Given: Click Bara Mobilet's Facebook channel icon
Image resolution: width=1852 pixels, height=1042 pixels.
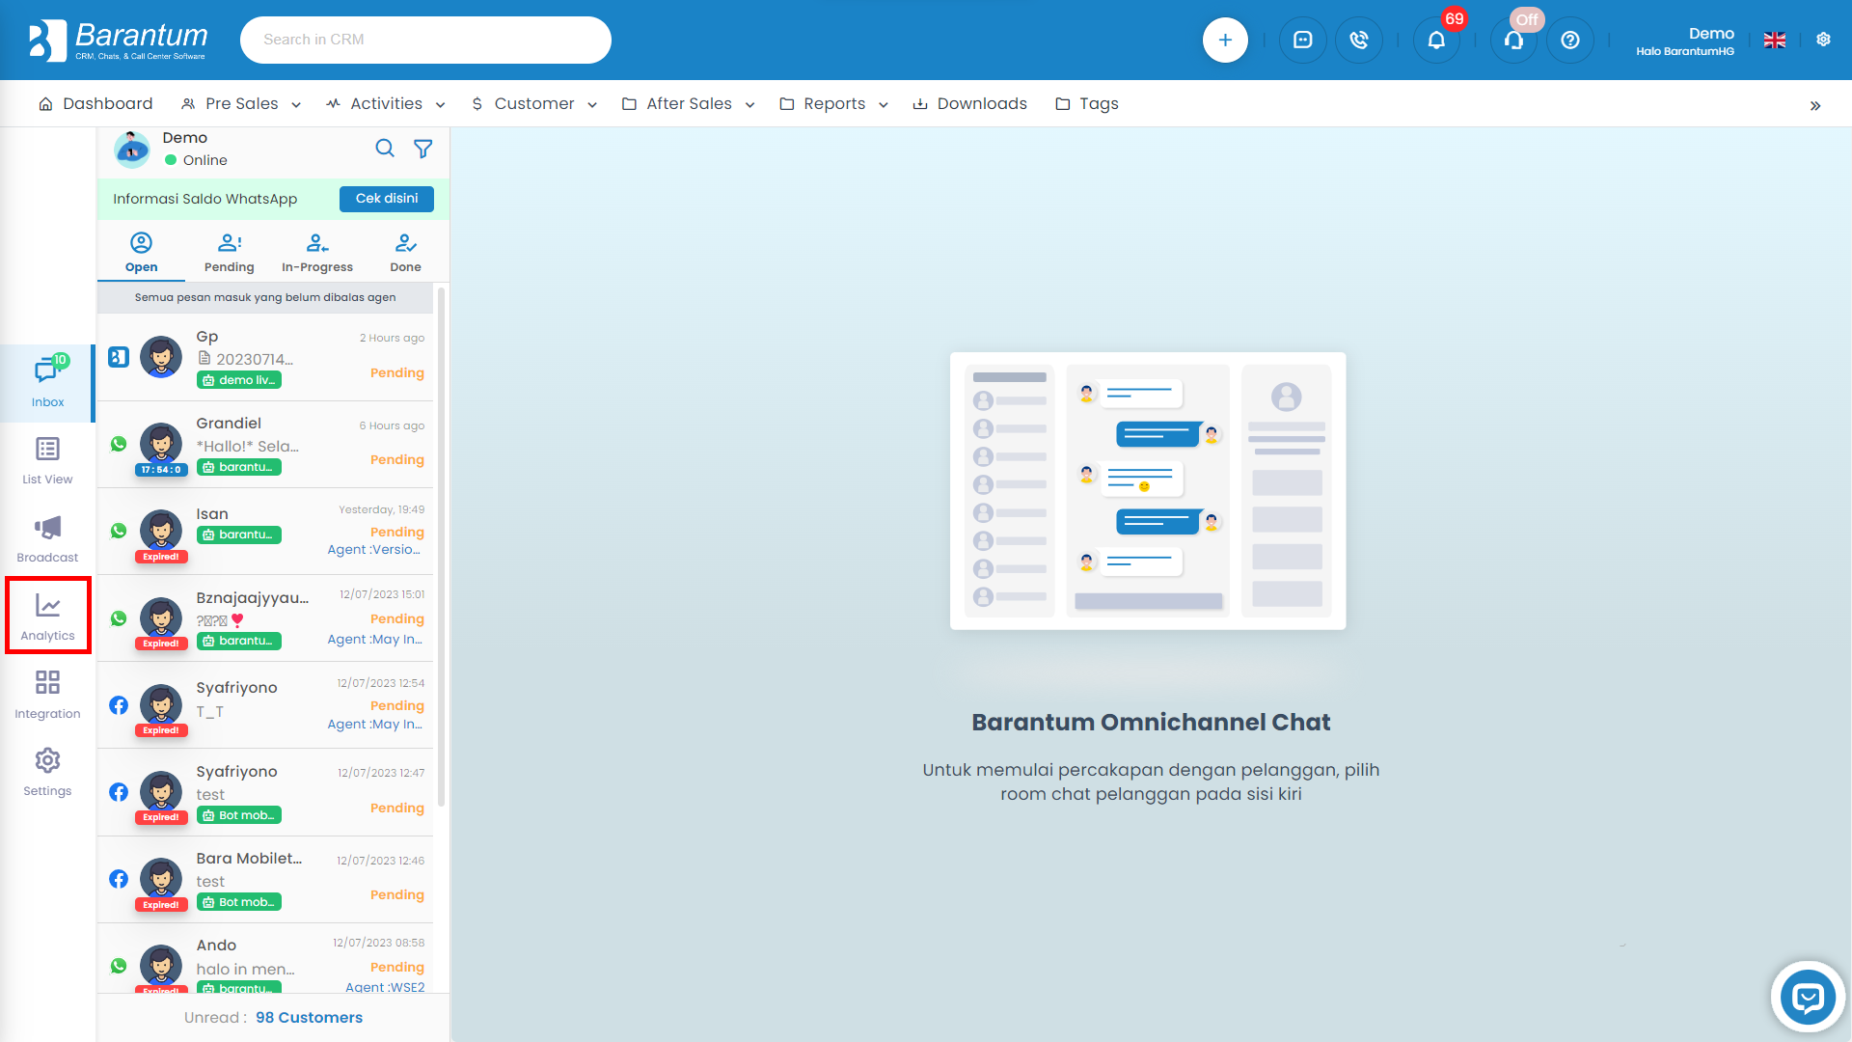Looking at the screenshot, I should click(x=119, y=879).
